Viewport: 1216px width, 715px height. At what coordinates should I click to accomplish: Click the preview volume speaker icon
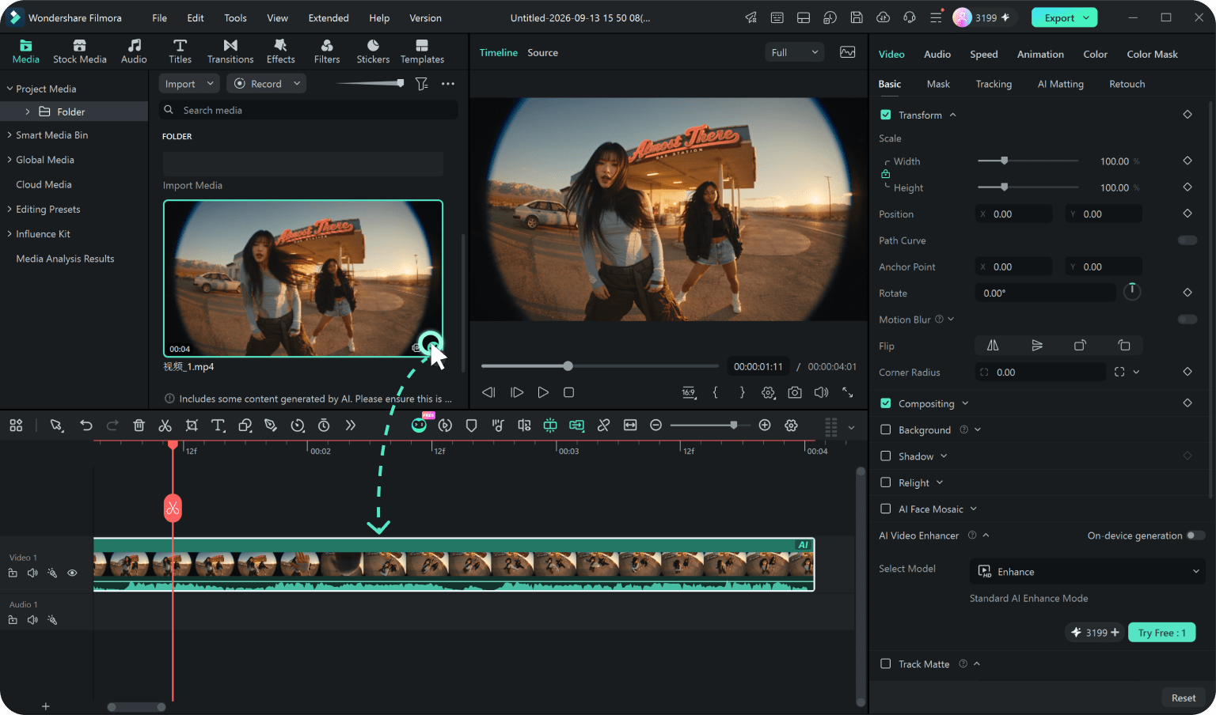pos(821,392)
